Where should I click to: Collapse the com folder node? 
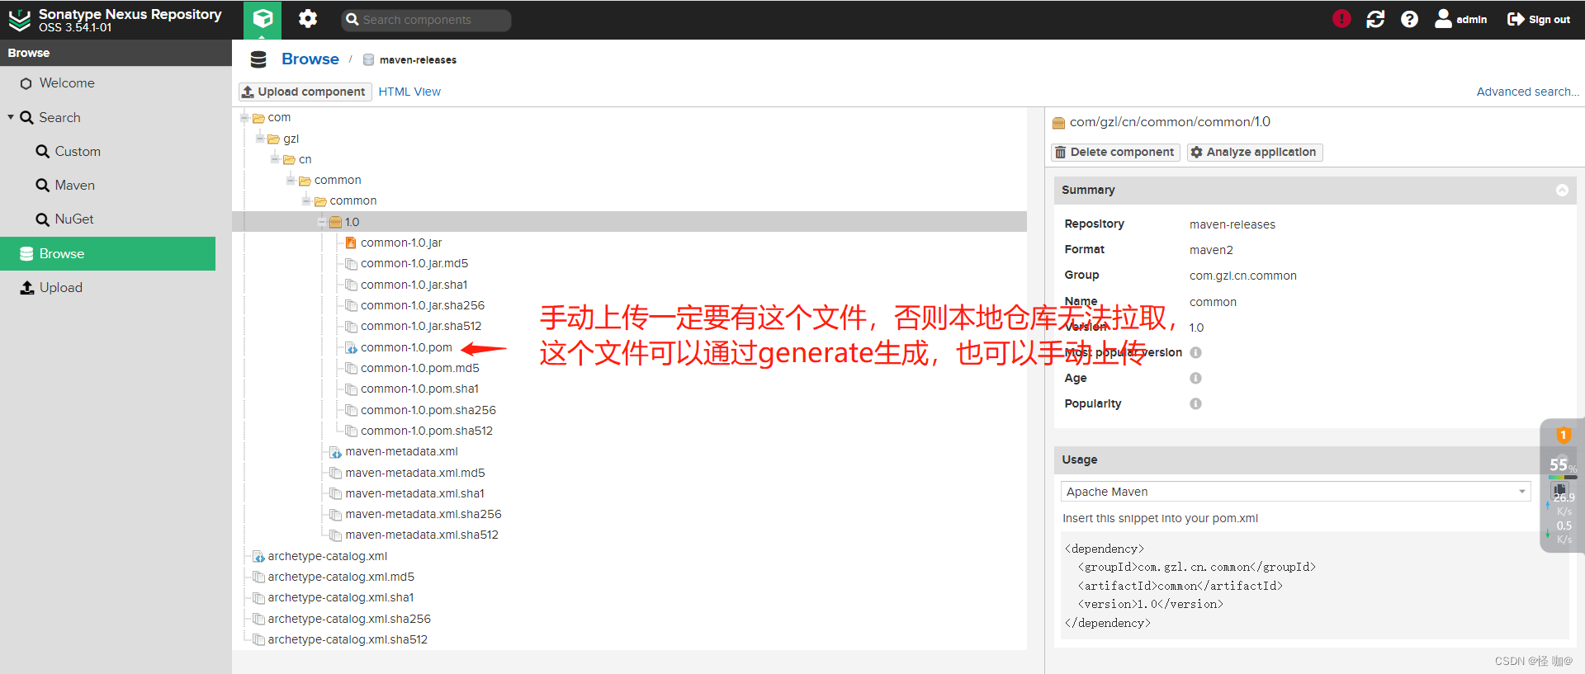pyautogui.click(x=245, y=118)
